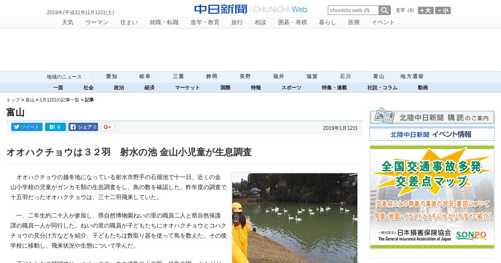This screenshot has width=501, height=263.
Task: Open the イベント menu item
Action: [383, 23]
